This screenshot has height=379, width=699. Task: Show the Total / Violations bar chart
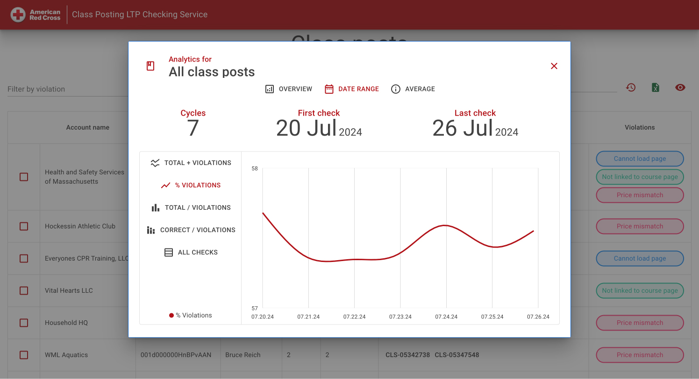tap(191, 207)
